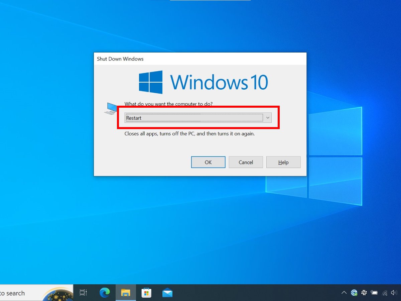Click the taskbar search box
Image resolution: width=401 pixels, height=301 pixels.
tap(36, 293)
